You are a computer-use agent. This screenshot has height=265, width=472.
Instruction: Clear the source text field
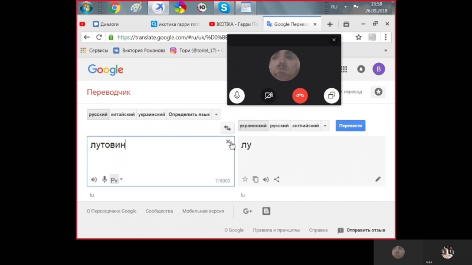point(228,141)
